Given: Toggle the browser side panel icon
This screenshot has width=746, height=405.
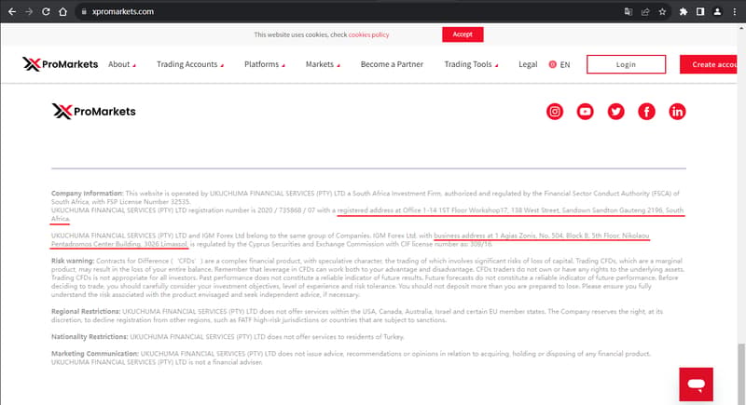Looking at the screenshot, I should coord(700,12).
